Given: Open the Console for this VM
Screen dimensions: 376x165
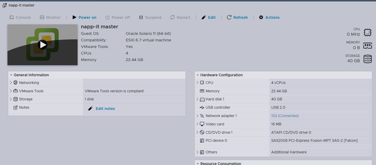Looking at the screenshot, I should [20, 17].
